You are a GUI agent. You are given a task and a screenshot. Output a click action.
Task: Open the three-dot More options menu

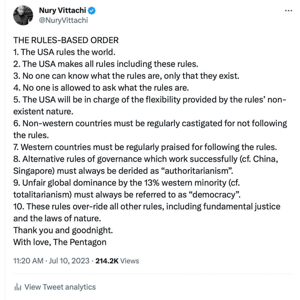coord(288,11)
